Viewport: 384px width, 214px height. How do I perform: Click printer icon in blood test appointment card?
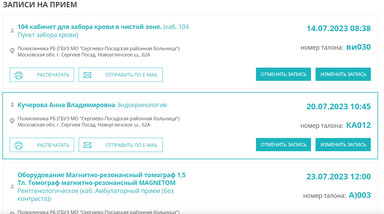coord(19,75)
